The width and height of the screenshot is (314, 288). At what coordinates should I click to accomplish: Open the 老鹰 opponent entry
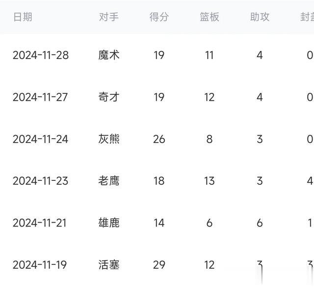[x=109, y=181]
